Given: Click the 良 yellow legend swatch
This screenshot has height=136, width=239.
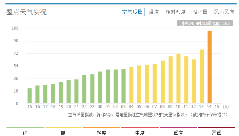Looking at the screenshot, I should tap(63, 128).
